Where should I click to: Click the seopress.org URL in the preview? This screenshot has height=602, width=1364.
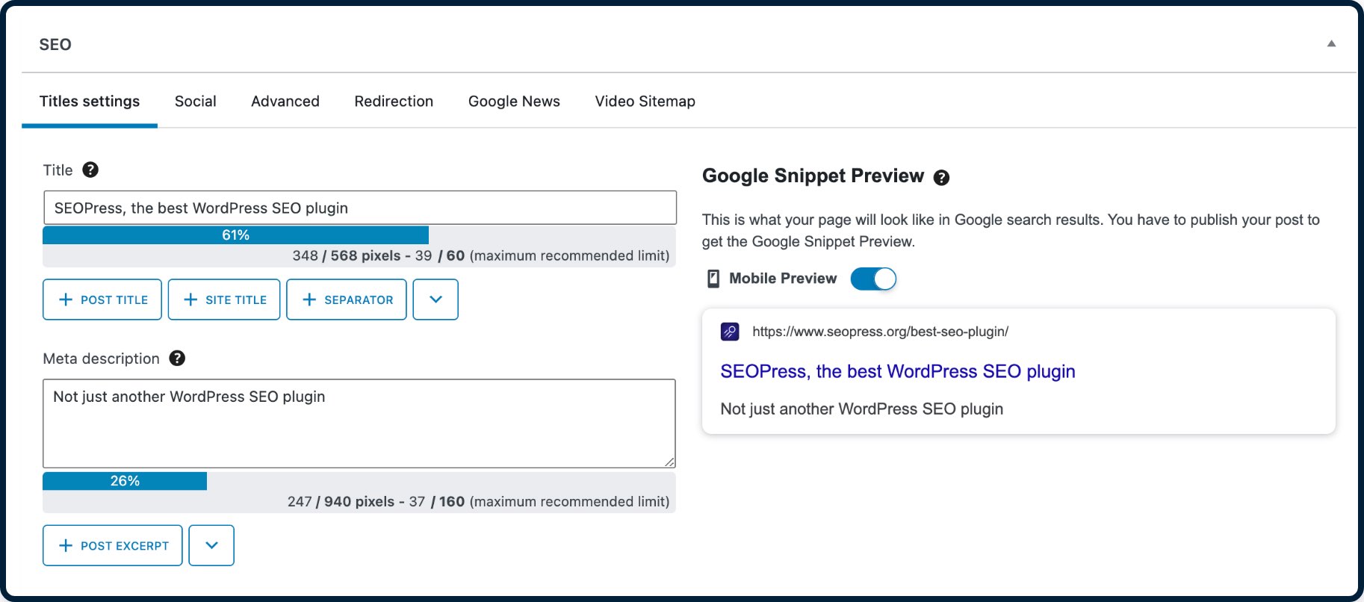tap(880, 332)
